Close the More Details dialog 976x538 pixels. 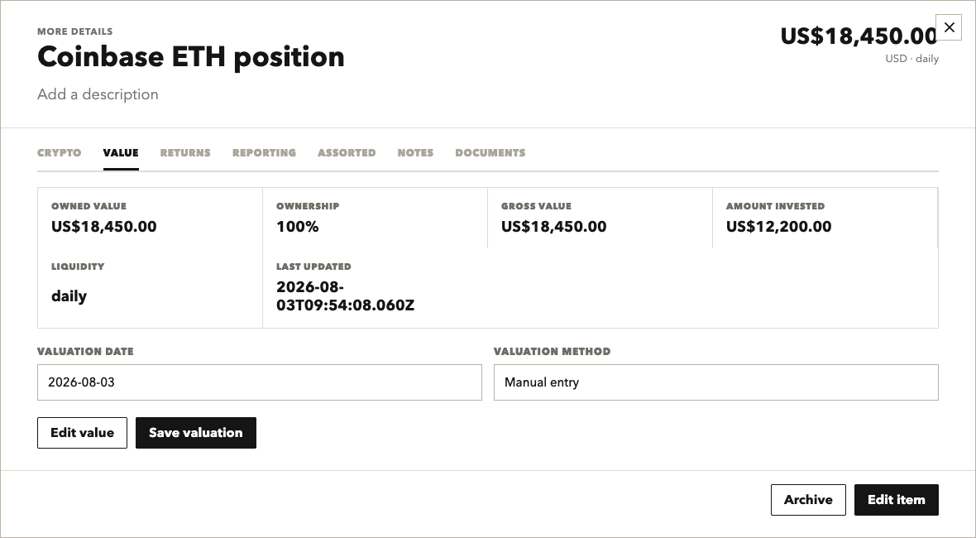pyautogui.click(x=949, y=27)
